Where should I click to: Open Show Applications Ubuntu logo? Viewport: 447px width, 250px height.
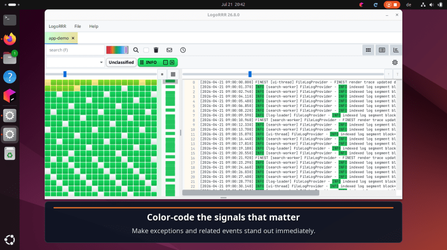click(10, 240)
